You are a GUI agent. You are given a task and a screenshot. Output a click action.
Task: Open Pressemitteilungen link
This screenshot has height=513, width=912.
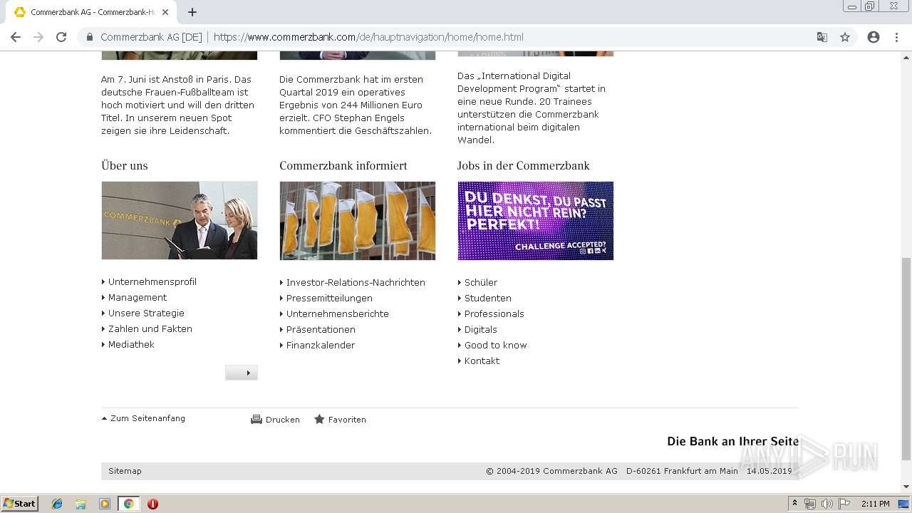click(x=329, y=299)
